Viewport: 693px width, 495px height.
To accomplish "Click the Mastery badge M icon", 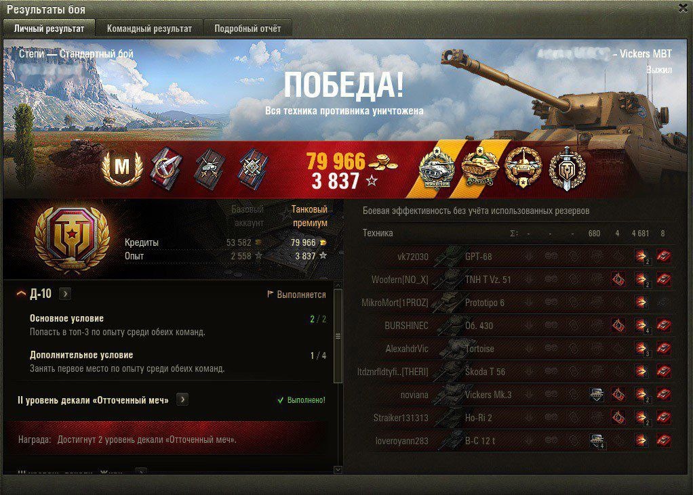I will (x=122, y=167).
